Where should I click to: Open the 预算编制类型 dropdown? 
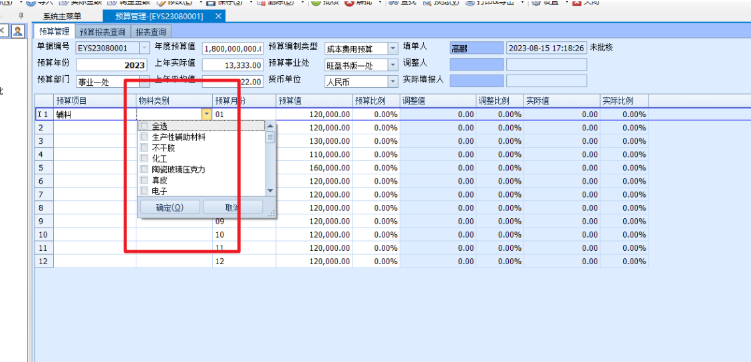392,49
